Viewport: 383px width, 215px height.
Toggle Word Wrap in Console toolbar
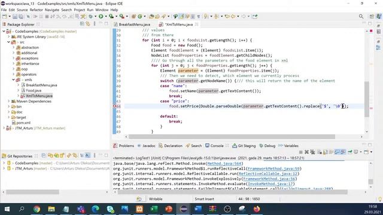coord(331,152)
